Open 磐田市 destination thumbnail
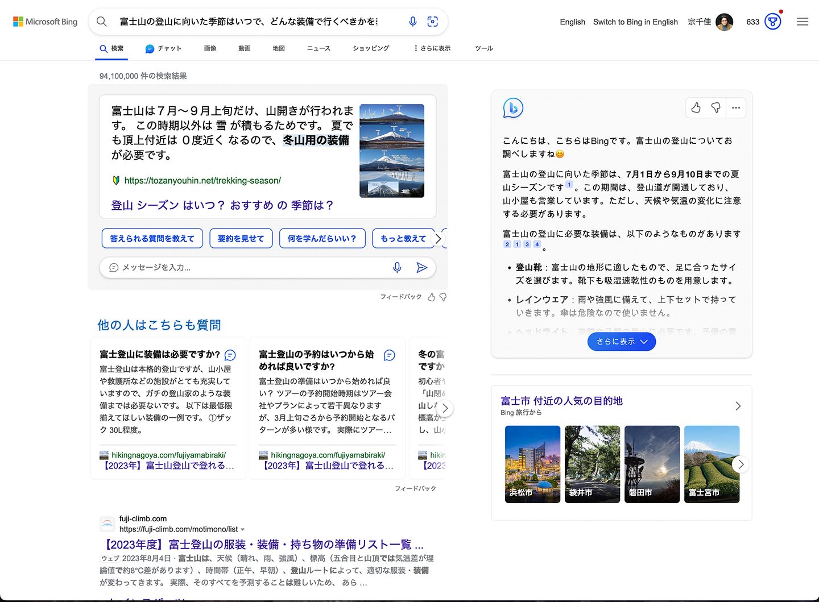819x602 pixels. pyautogui.click(x=652, y=464)
